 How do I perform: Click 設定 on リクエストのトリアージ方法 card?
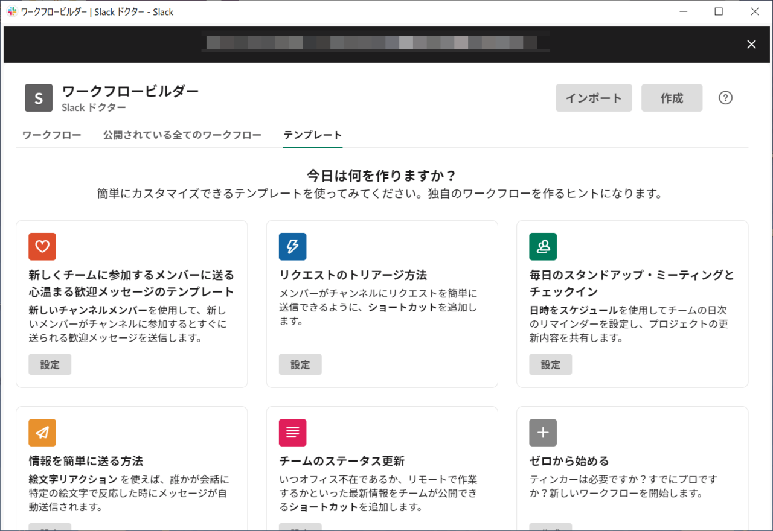(x=300, y=364)
